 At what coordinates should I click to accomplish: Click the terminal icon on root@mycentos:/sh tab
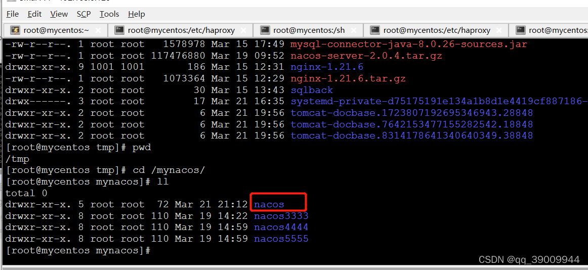point(265,30)
